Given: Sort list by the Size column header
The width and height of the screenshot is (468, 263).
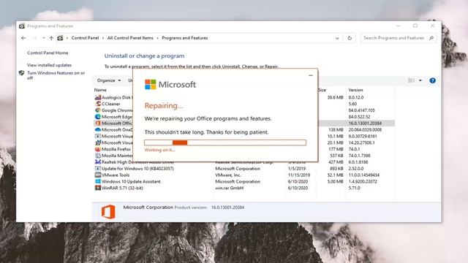Looking at the screenshot, I should click(322, 90).
